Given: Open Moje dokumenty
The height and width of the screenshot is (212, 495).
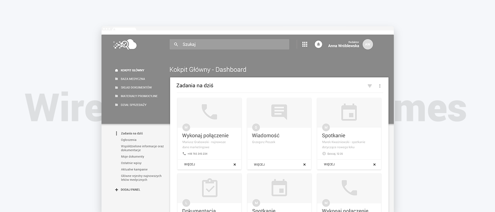Looking at the screenshot, I should click(133, 157).
